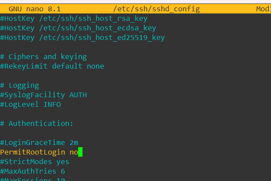Click the 'no' value of PermitRootLogin

[73, 152]
